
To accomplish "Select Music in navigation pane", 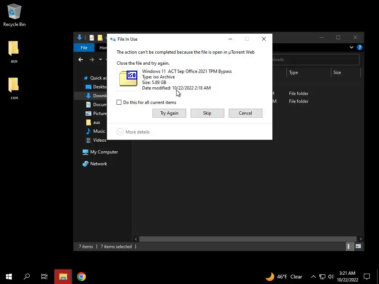I will 95,131.
